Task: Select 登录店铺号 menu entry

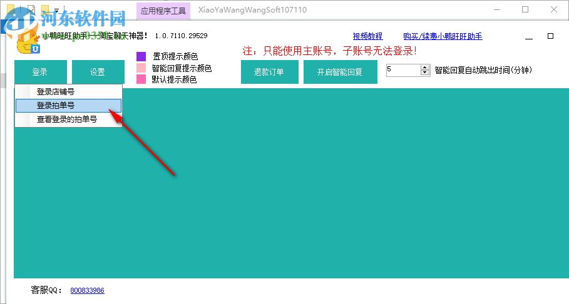Action: 68,92
